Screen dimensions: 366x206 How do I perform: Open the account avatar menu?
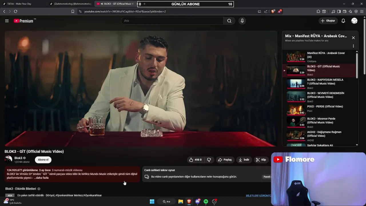354,21
